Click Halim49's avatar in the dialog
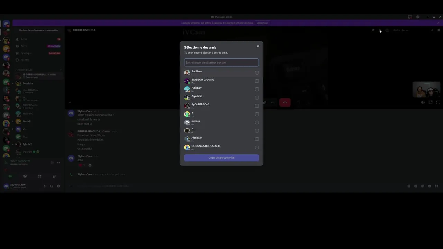This screenshot has height=249, width=443. [187, 89]
